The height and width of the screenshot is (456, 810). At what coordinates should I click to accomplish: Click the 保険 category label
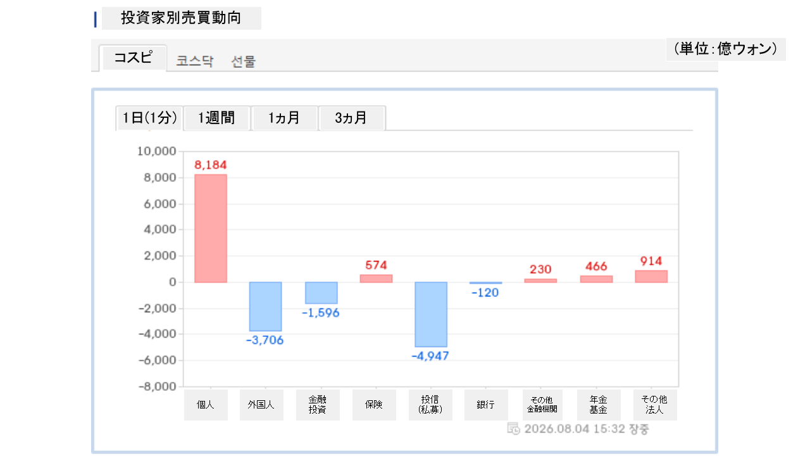click(x=374, y=405)
